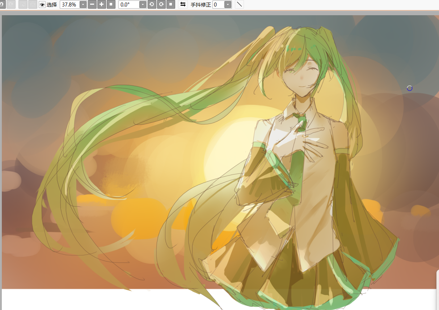
Task: Toggle horizontal flip view arrows
Action: (x=183, y=4)
